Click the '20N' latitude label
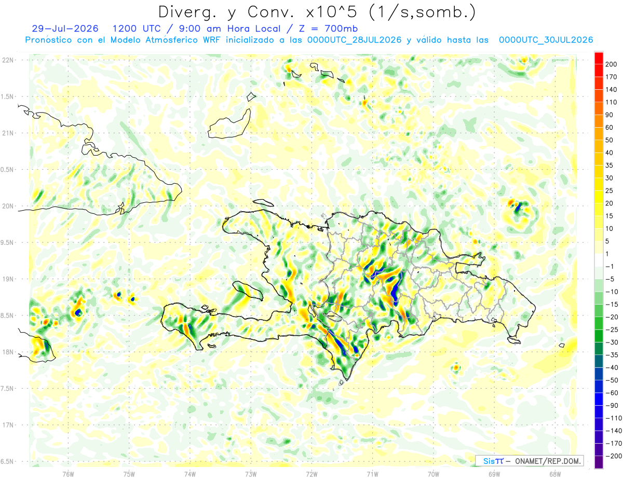The height and width of the screenshot is (481, 623). click(8, 206)
